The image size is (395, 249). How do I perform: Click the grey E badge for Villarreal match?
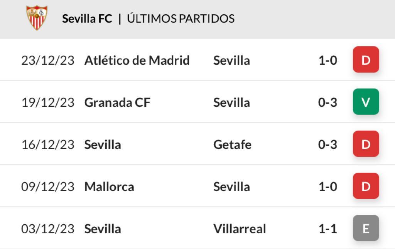[366, 228]
